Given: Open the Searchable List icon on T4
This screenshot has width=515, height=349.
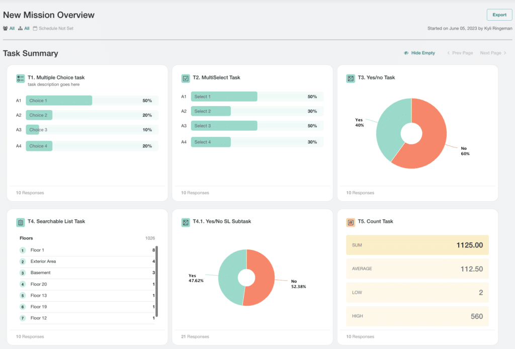Looking at the screenshot, I should tap(20, 221).
